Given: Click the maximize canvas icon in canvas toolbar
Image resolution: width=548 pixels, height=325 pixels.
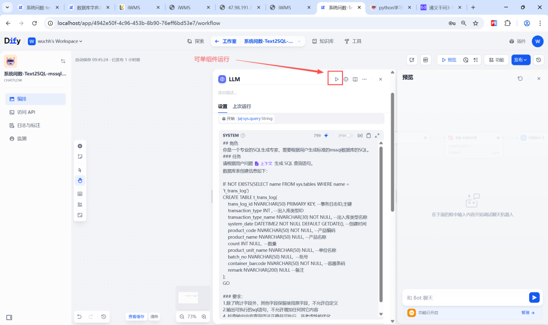Looking at the screenshot, I should click(80, 215).
